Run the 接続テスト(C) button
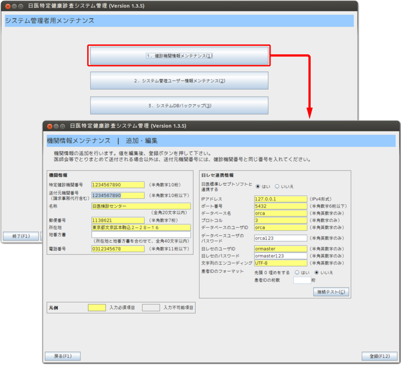The height and width of the screenshot is (365, 401). (331, 292)
